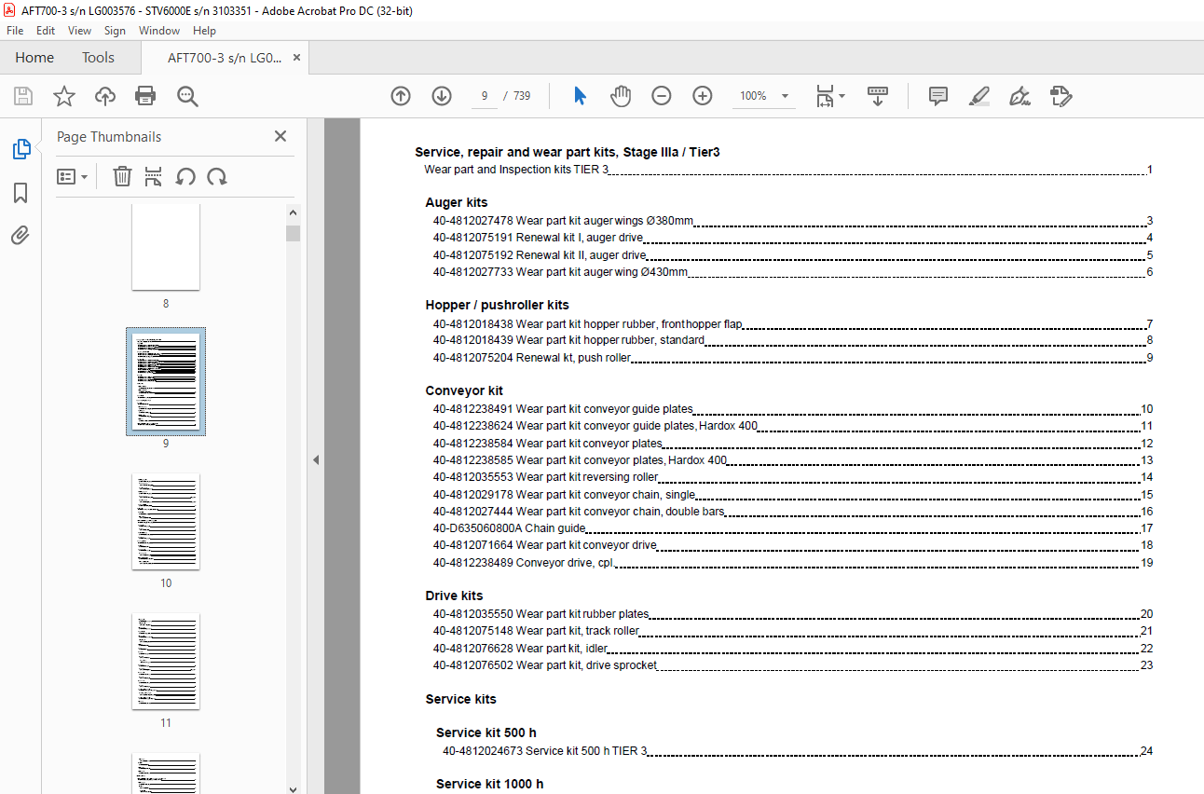Open the thumbnails options dropdown
Image resolution: width=1204 pixels, height=794 pixels.
72,176
